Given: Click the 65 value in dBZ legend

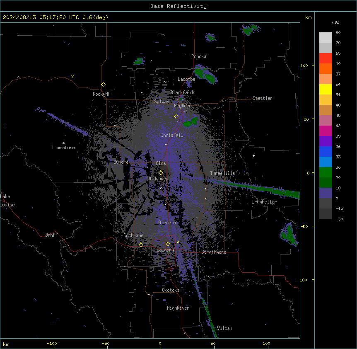Looking at the screenshot, I should tap(338, 53).
